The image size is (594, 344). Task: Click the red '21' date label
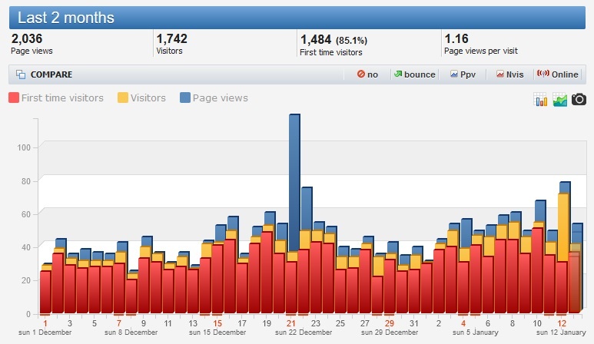pos(291,323)
